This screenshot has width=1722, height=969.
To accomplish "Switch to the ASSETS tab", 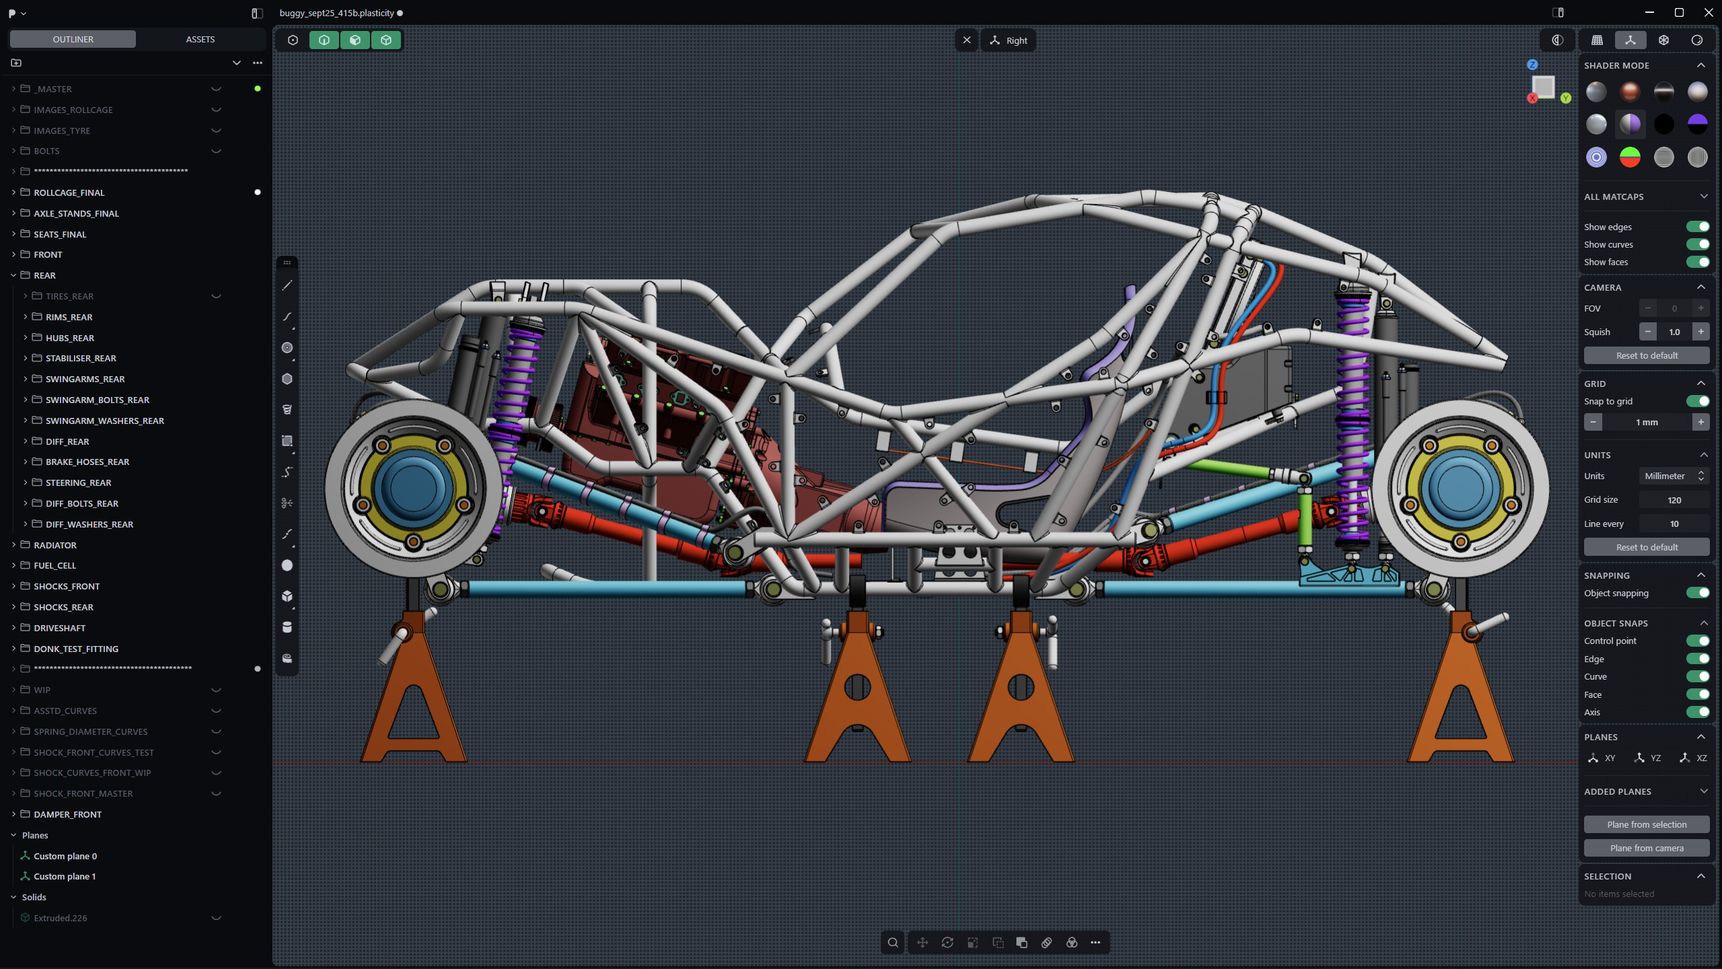I will 200,39.
